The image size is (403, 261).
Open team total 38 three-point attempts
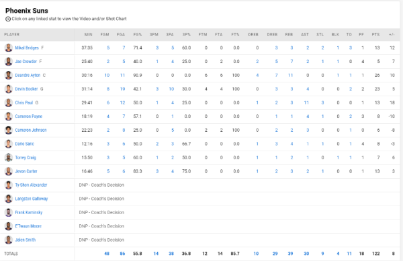coord(171,254)
